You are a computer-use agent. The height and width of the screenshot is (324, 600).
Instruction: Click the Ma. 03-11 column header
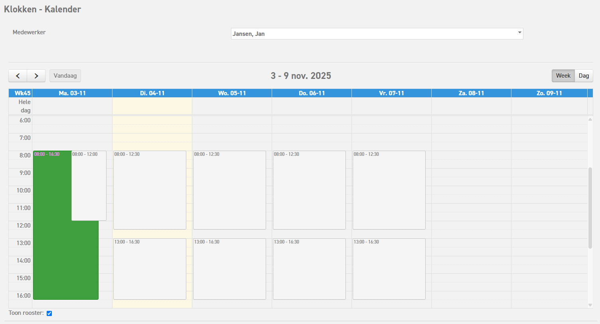[72, 93]
